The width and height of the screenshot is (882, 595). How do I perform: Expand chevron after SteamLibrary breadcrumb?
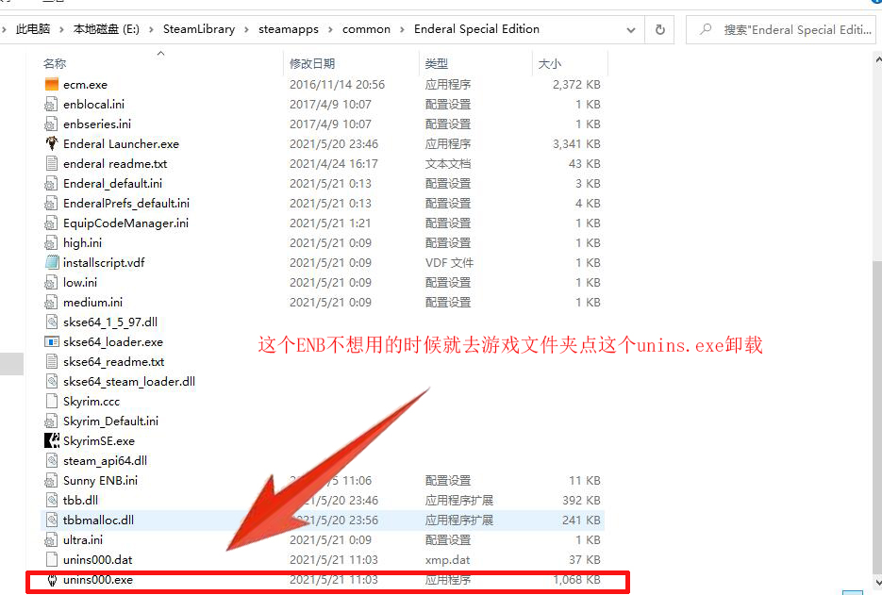246,29
